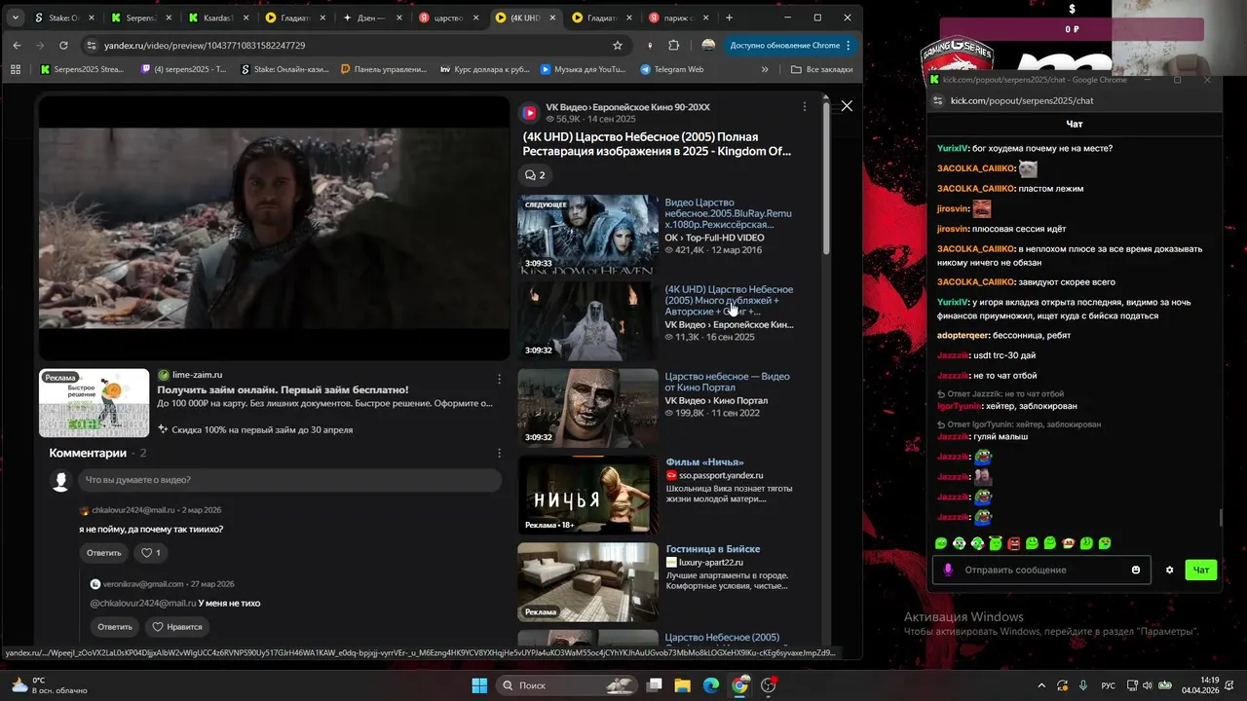Open Фильм «Ничья» link

(704, 462)
